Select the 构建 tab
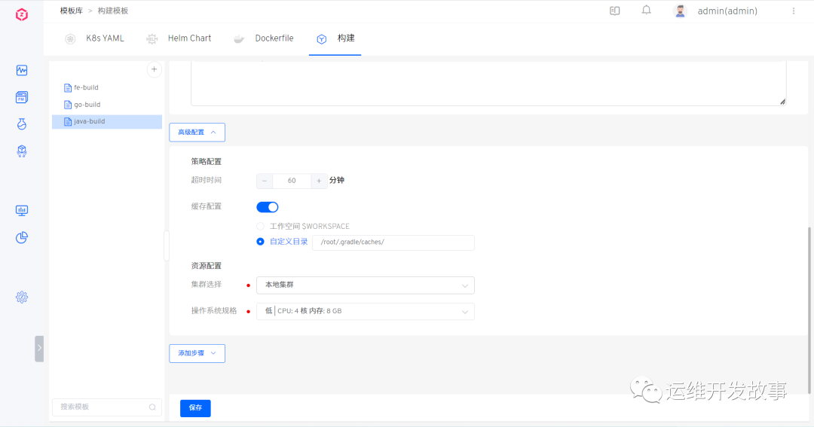This screenshot has width=814, height=427. [335, 38]
